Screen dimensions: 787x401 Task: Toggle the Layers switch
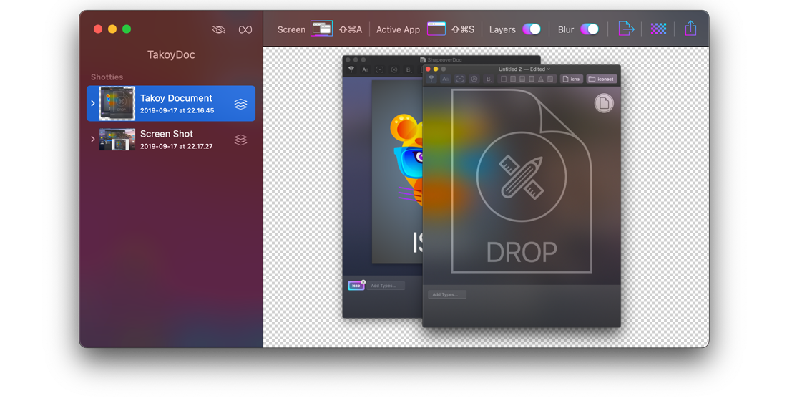(x=532, y=29)
